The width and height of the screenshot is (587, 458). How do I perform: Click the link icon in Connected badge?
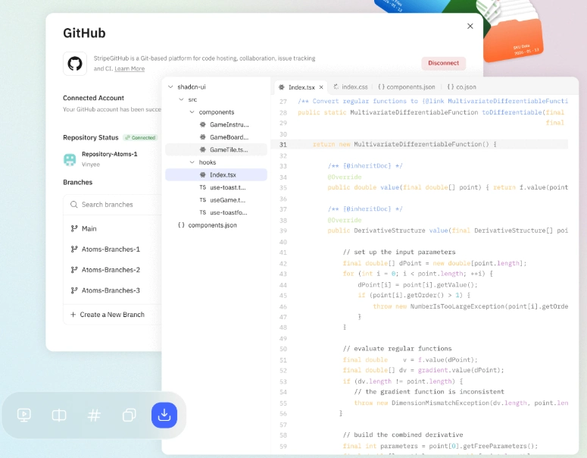pos(128,137)
